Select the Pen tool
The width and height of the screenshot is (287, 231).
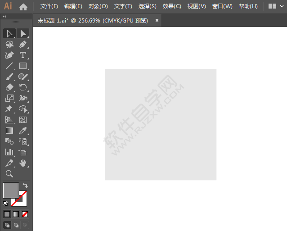[23, 45]
